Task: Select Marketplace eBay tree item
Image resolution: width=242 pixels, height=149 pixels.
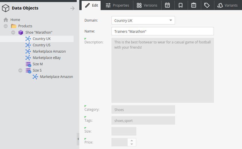Action: coord(47,58)
